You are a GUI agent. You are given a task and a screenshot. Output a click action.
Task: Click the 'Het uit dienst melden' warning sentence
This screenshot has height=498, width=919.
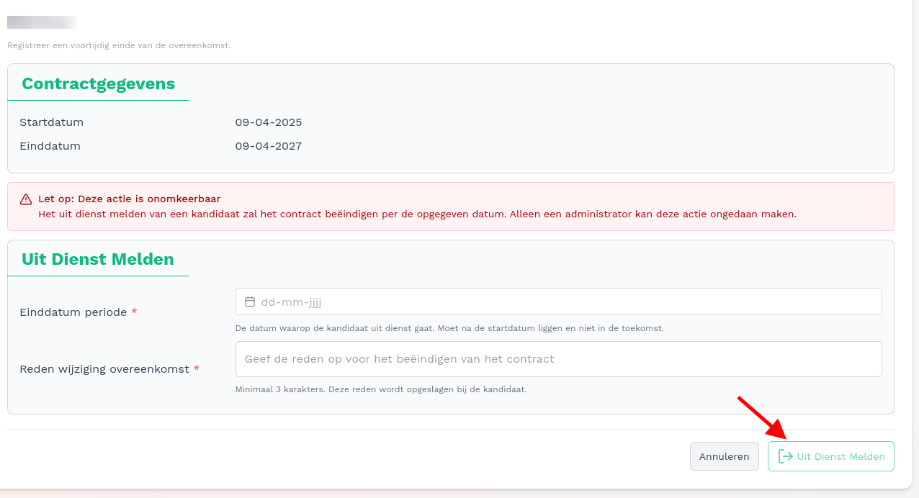click(x=417, y=214)
